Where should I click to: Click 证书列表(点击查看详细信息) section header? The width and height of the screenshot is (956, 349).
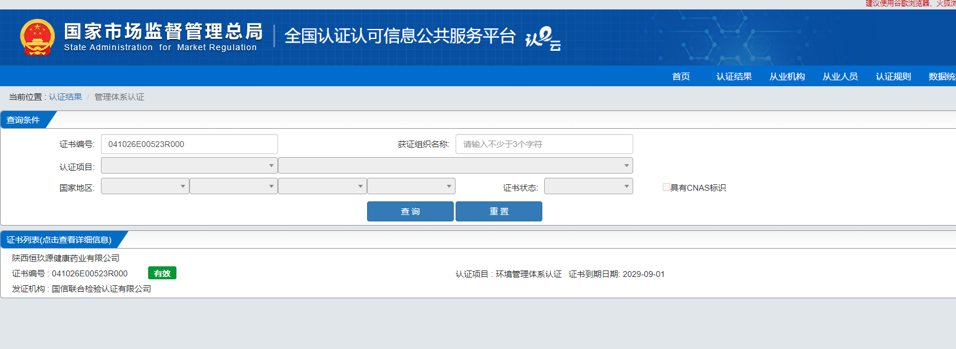[59, 240]
